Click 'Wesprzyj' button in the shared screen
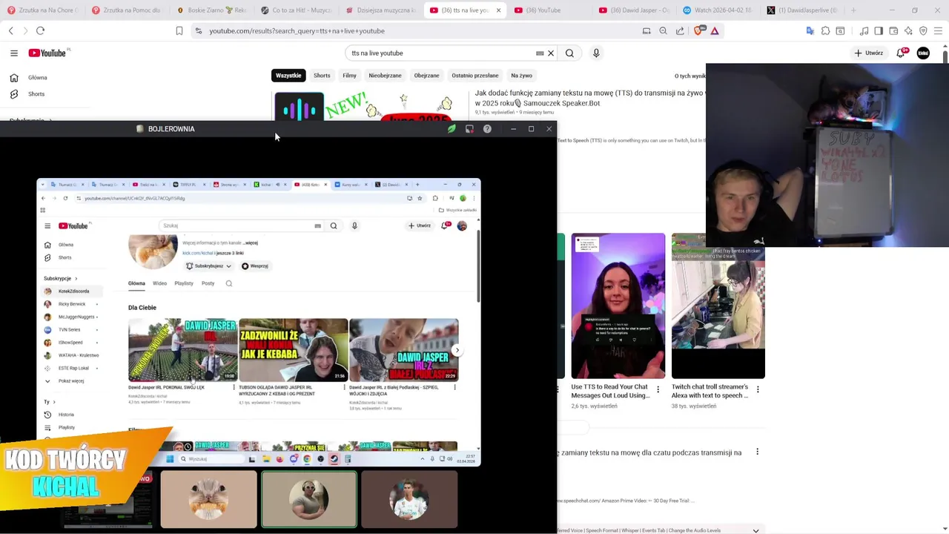Image resolution: width=949 pixels, height=534 pixels. 255,266
